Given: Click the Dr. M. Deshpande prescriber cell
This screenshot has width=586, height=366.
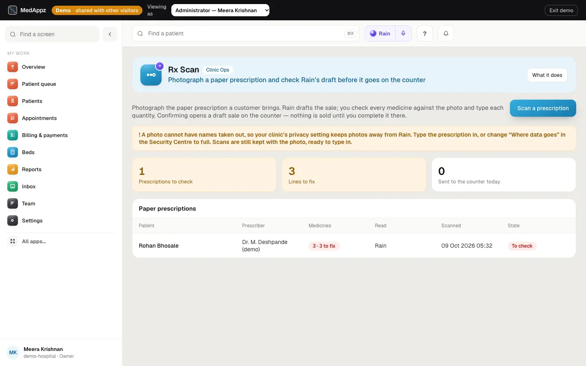Looking at the screenshot, I should coord(265,246).
